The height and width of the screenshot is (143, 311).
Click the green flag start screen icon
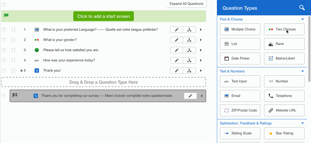(6, 15)
